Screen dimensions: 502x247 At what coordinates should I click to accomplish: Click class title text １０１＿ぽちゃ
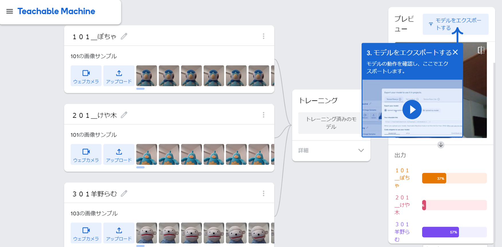point(94,37)
